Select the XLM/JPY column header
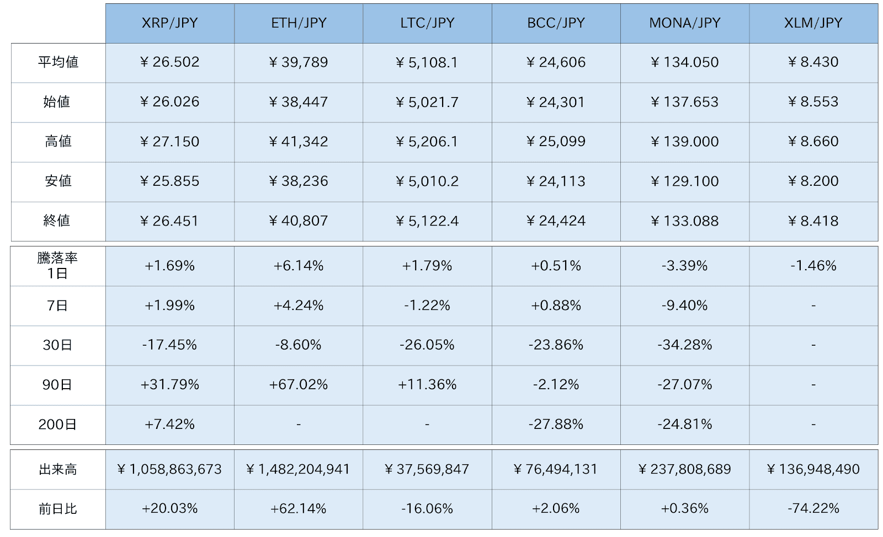883x537 pixels. (813, 23)
